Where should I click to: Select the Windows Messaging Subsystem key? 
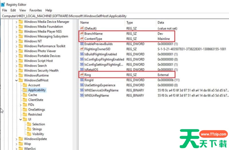[46, 36]
